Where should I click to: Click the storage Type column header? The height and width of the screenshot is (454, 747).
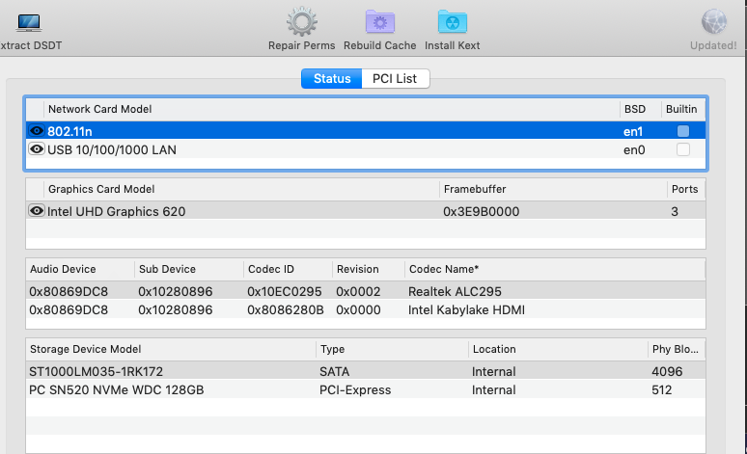click(392, 349)
